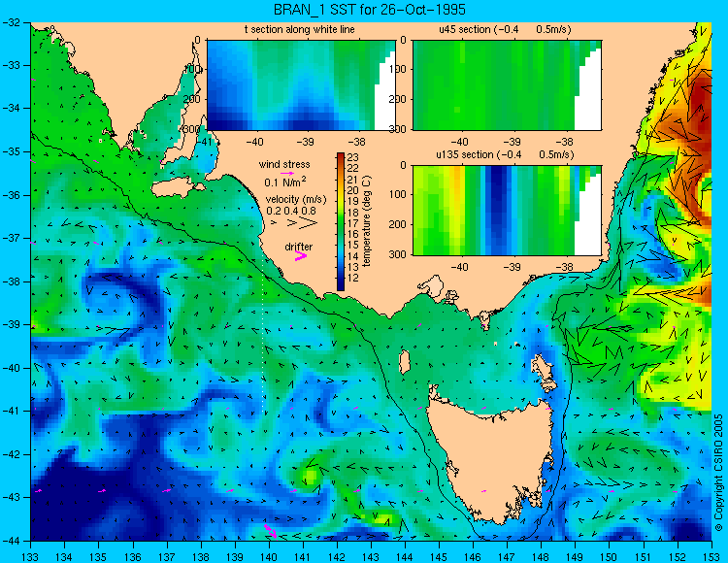Open the u135 section inset plot
This screenshot has width=728, height=563.
(x=507, y=211)
